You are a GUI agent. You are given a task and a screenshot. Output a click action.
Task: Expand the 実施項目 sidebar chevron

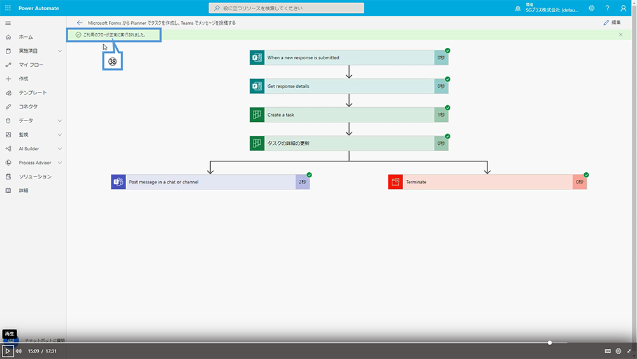pyautogui.click(x=60, y=51)
